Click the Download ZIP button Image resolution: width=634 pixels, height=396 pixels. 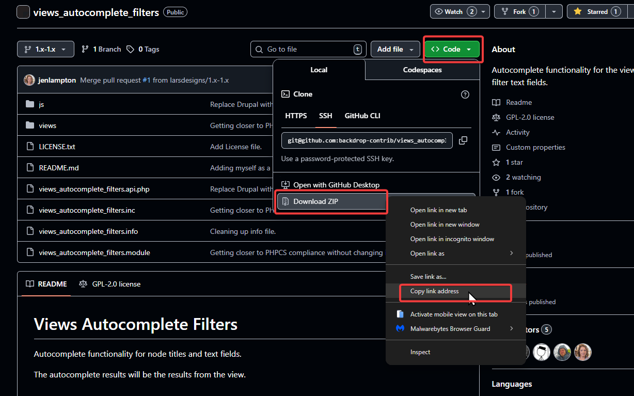point(331,201)
